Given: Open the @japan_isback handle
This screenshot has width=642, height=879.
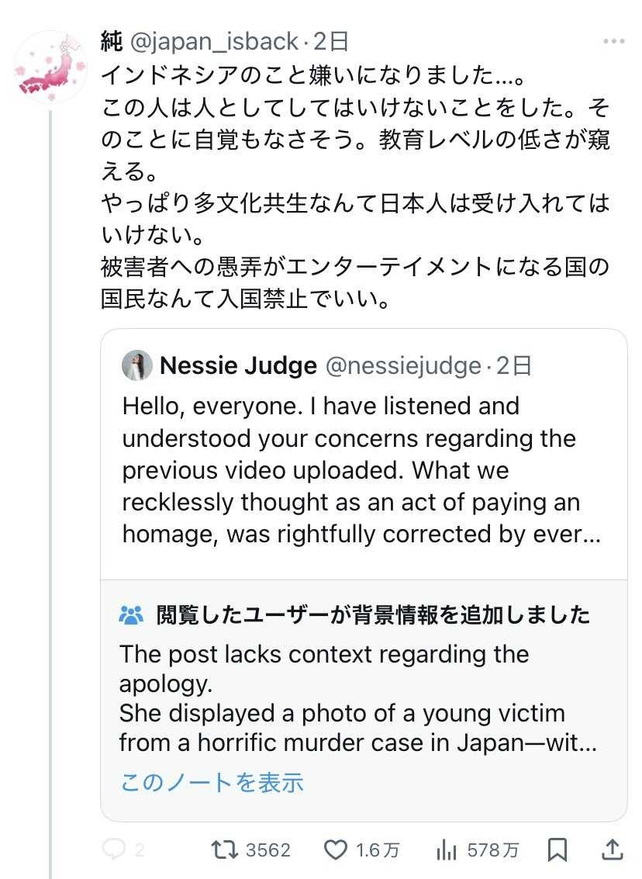Looking at the screenshot, I should coord(214,41).
